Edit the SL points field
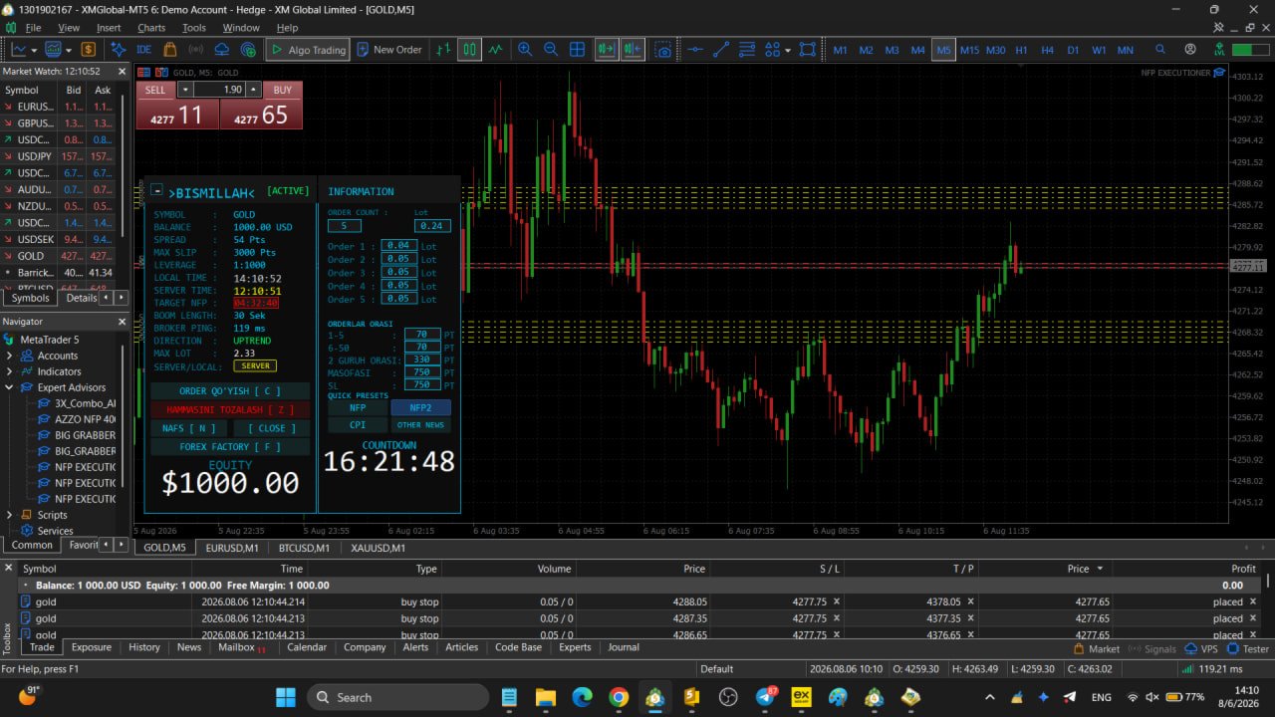The image size is (1275, 717). point(421,384)
